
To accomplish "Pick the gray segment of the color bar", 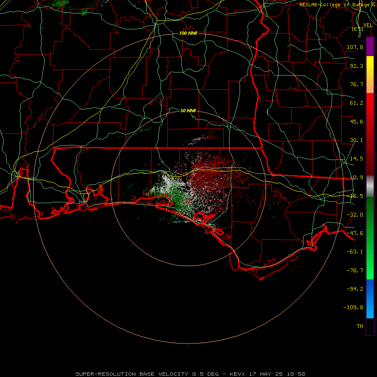I will (370, 186).
